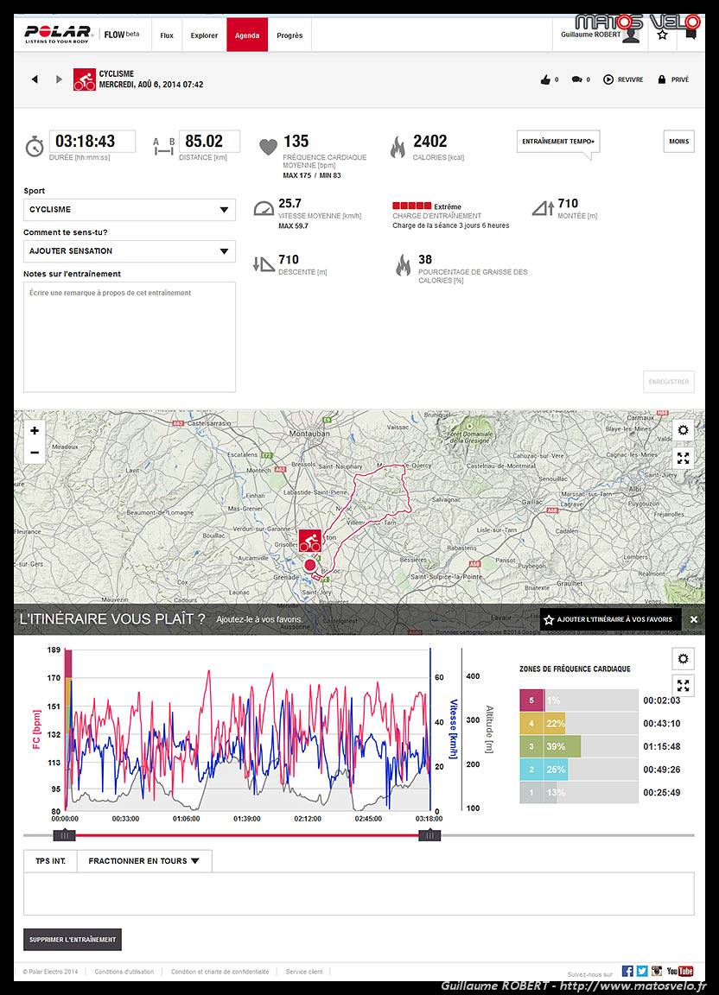Image resolution: width=719 pixels, height=995 pixels.
Task: Click the Vitesse [km/h] axis label
Action: click(x=454, y=729)
